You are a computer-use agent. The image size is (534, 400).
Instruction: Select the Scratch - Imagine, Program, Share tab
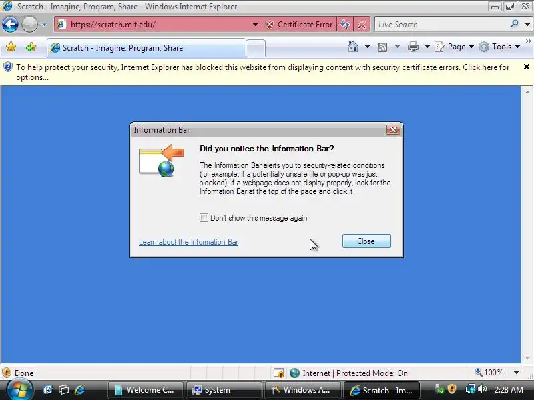[x=146, y=48]
